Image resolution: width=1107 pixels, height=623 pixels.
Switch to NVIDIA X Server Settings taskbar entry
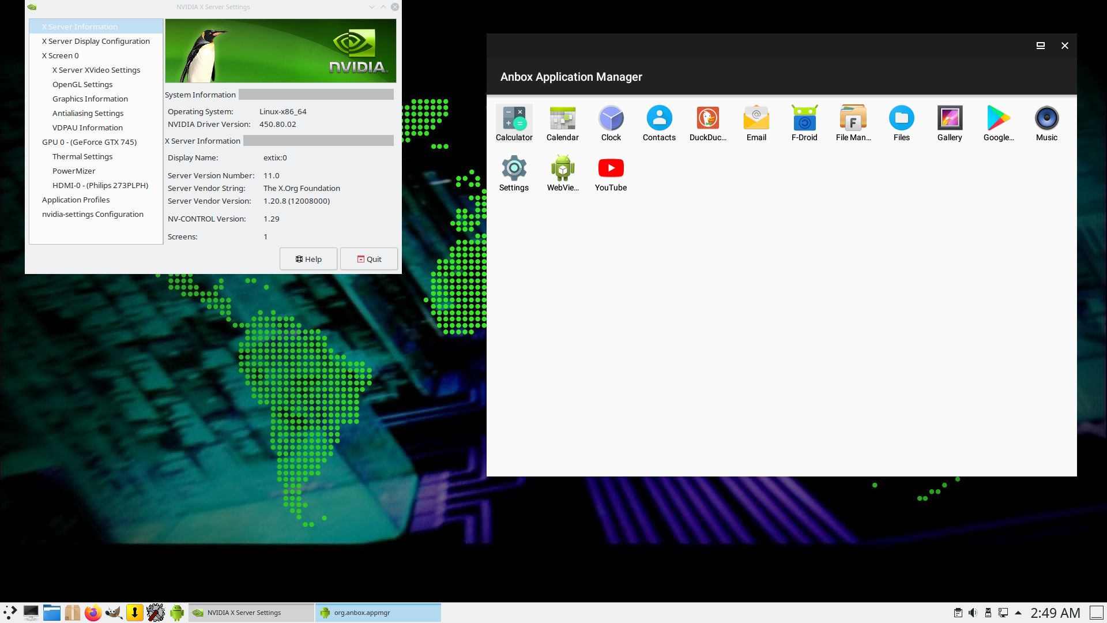tap(251, 613)
